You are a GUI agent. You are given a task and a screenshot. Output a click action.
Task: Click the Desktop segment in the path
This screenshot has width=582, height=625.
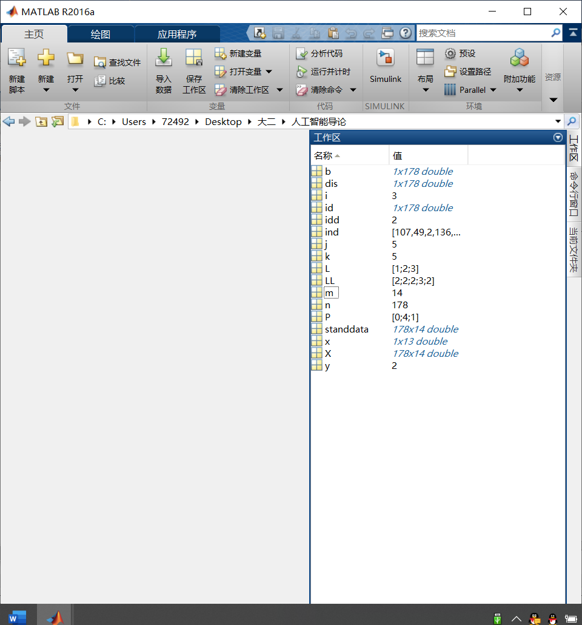pos(224,121)
